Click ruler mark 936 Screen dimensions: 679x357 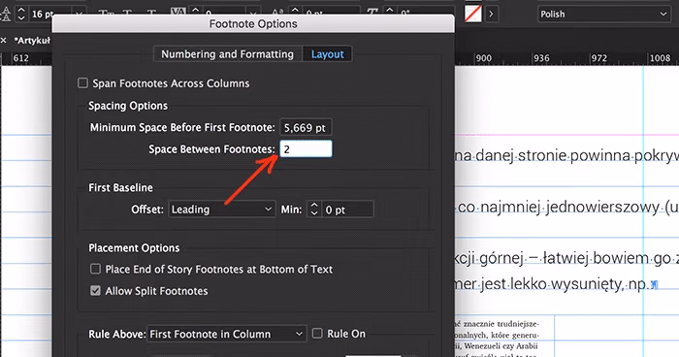click(541, 58)
